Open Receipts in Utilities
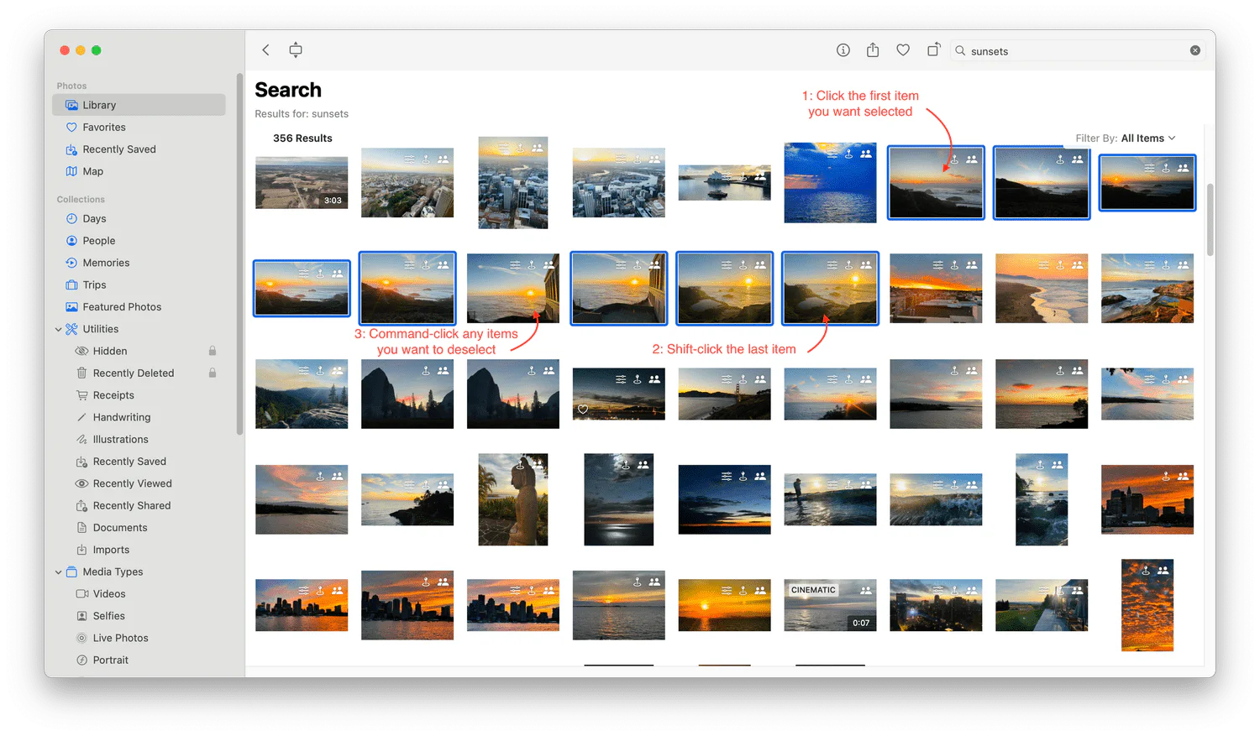Image resolution: width=1260 pixels, height=736 pixels. click(139, 395)
